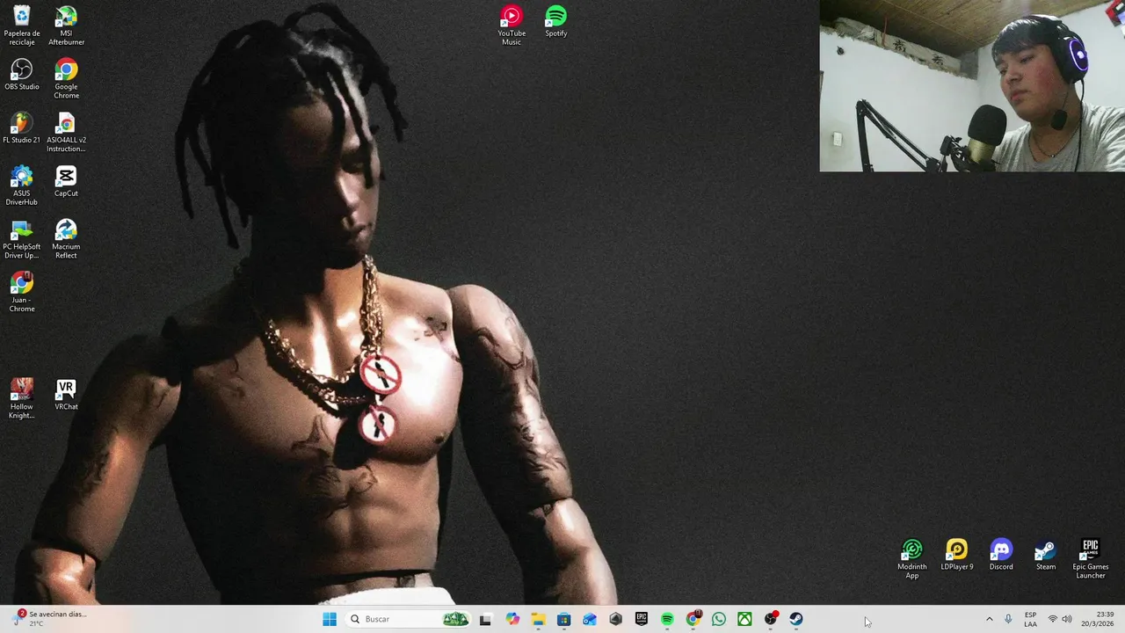1125x633 pixels.
Task: Open the volume speaker icon in the tray
Action: point(1067,619)
